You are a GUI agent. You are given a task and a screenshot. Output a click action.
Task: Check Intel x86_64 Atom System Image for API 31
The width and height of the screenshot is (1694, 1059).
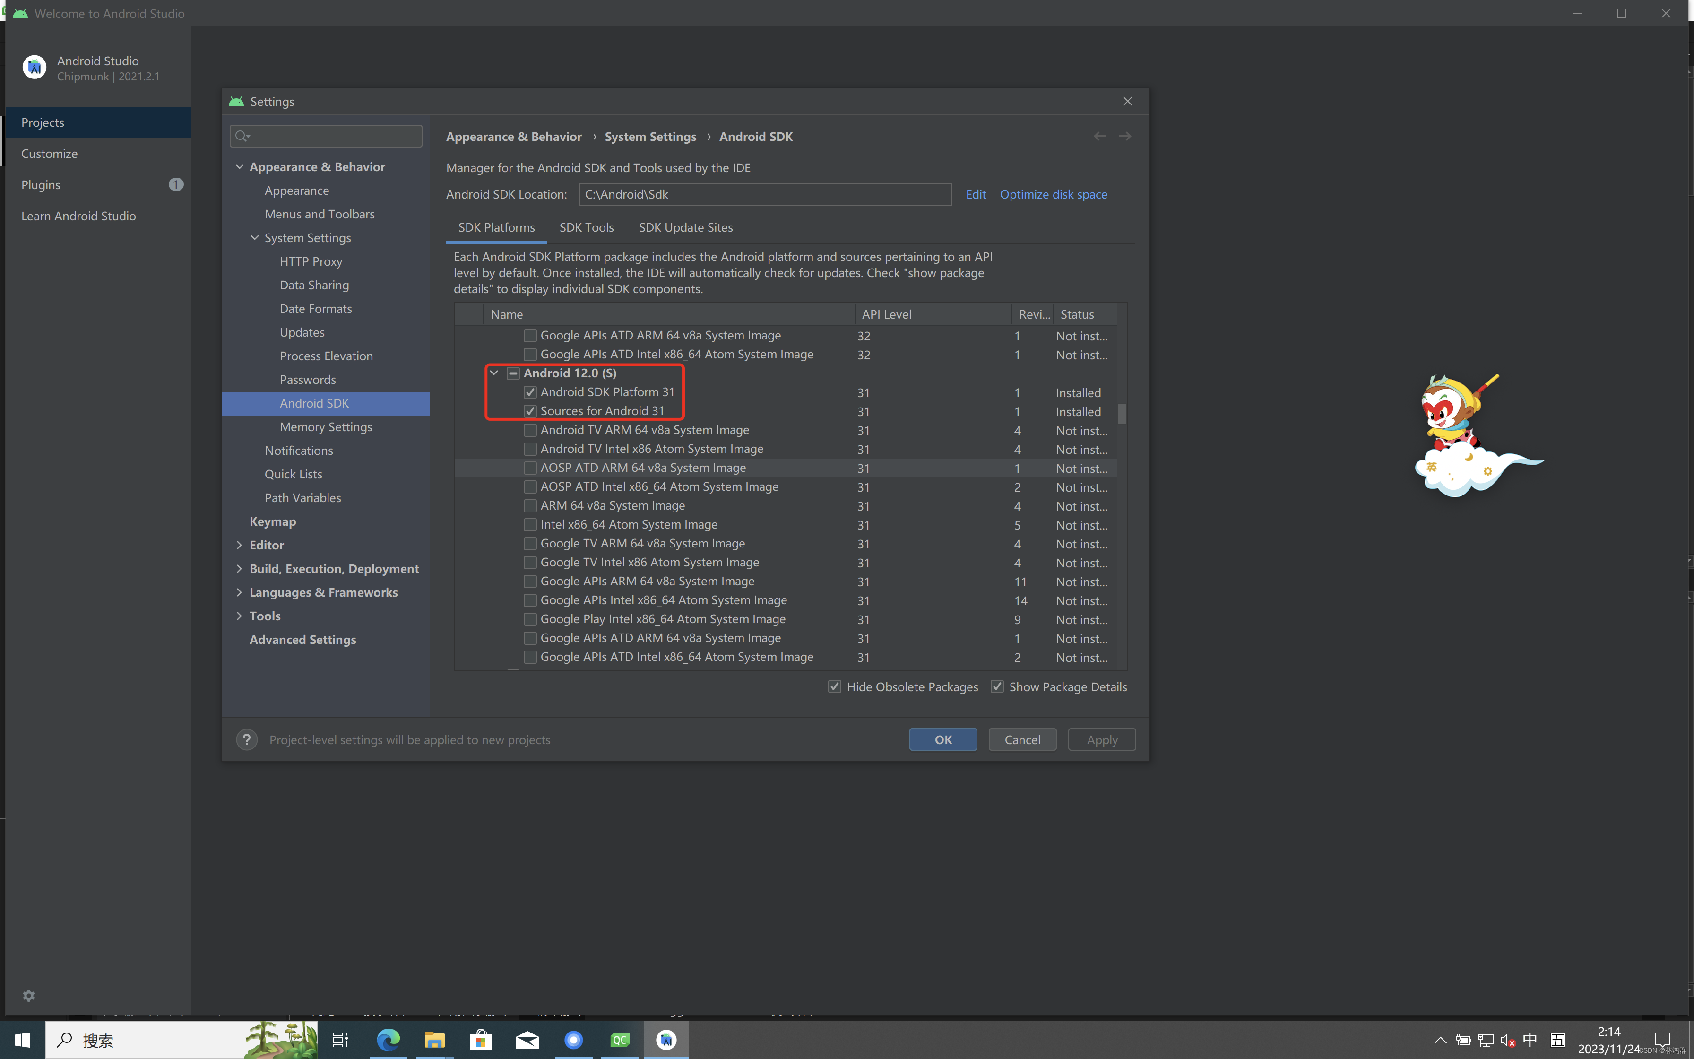pyautogui.click(x=530, y=525)
